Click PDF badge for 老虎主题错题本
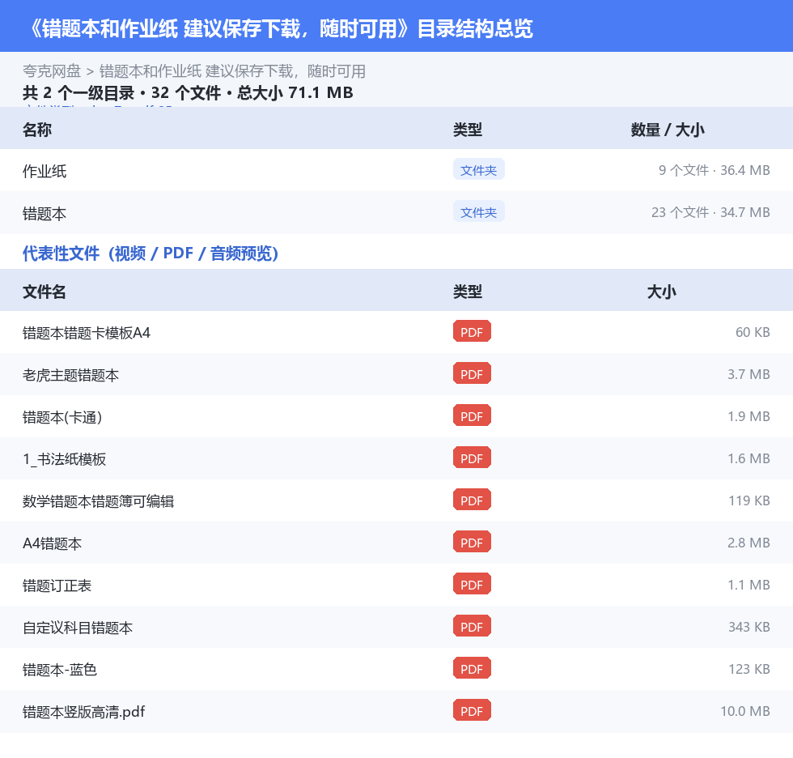Viewport: 793px width, 758px height. (x=472, y=374)
